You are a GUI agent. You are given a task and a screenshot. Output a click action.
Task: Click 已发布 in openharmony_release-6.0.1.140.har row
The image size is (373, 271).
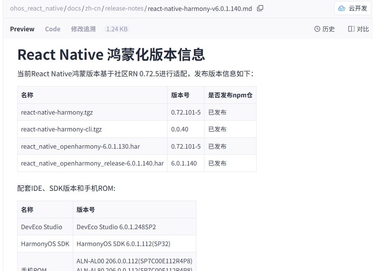pyautogui.click(x=230, y=163)
